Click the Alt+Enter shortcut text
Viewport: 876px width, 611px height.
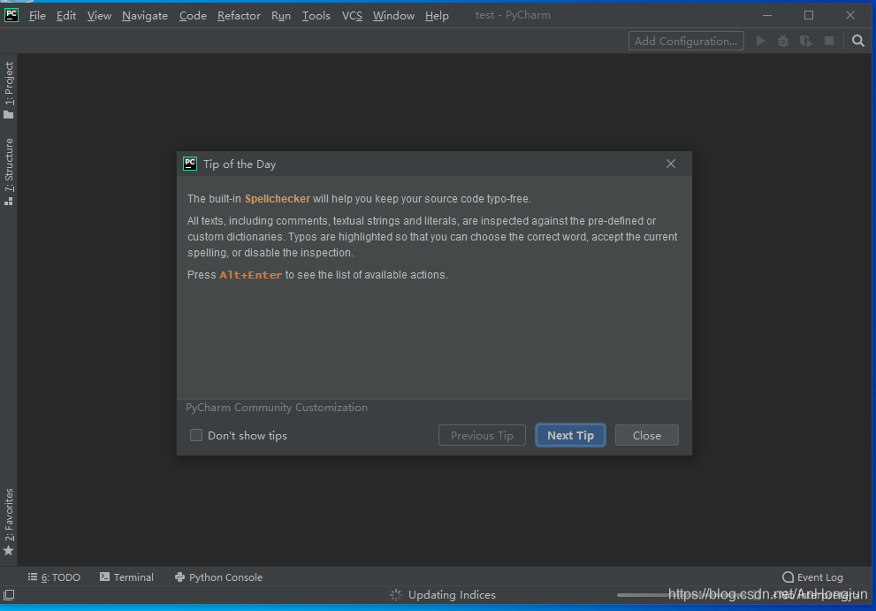point(251,275)
